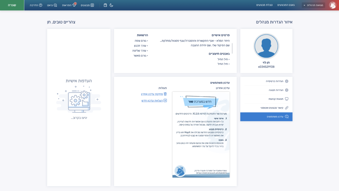Open the מציאות תרגילית dropdown

pyautogui.click(x=313, y=5)
